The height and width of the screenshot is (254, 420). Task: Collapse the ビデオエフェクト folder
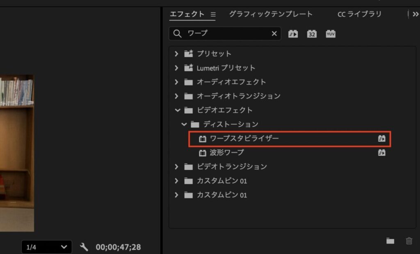[x=177, y=110]
